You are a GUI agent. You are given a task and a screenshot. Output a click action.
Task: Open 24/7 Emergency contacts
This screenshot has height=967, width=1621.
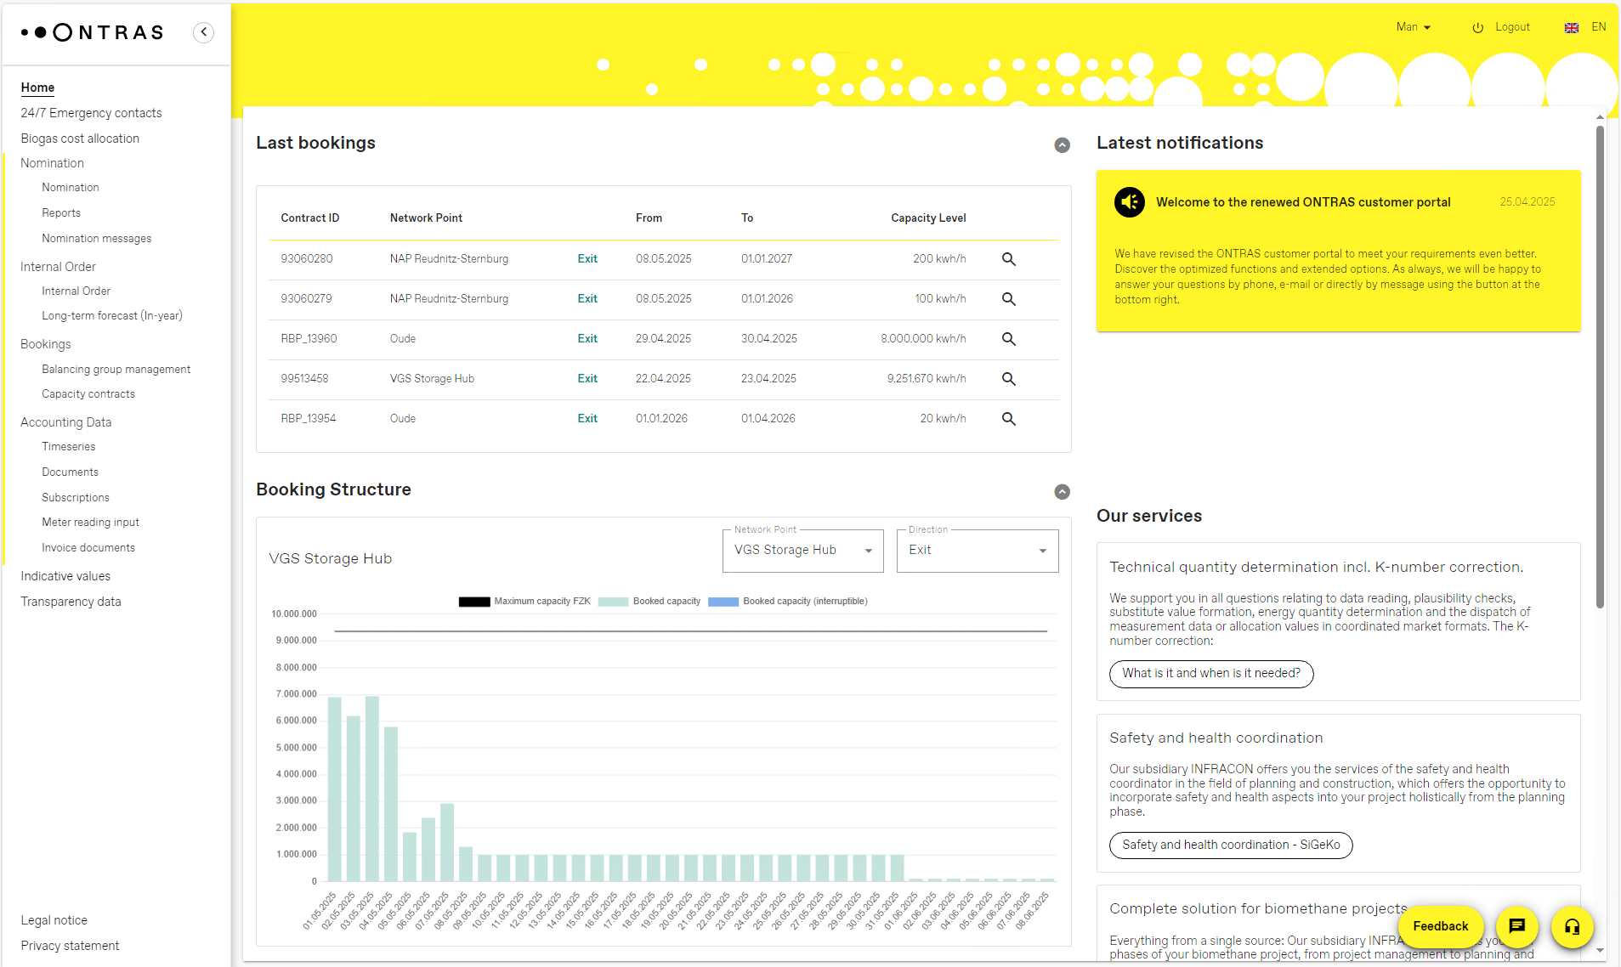click(91, 113)
